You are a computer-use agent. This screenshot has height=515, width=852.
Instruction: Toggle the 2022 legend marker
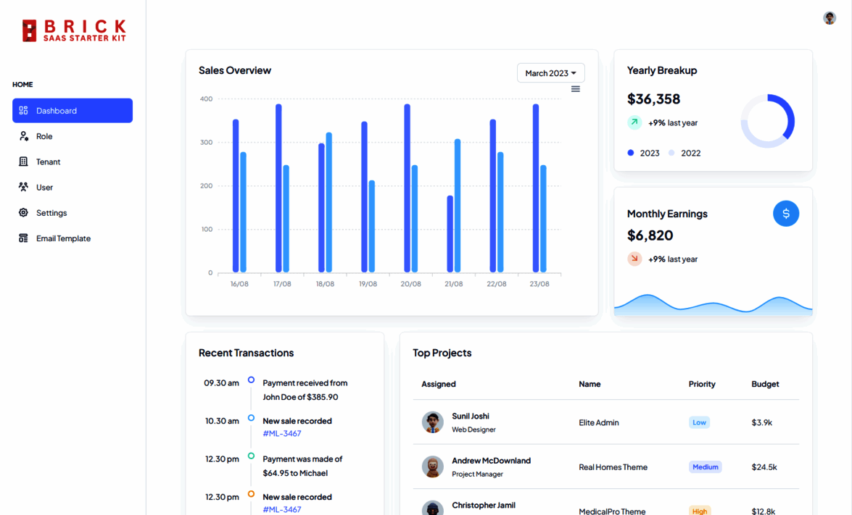click(x=671, y=153)
